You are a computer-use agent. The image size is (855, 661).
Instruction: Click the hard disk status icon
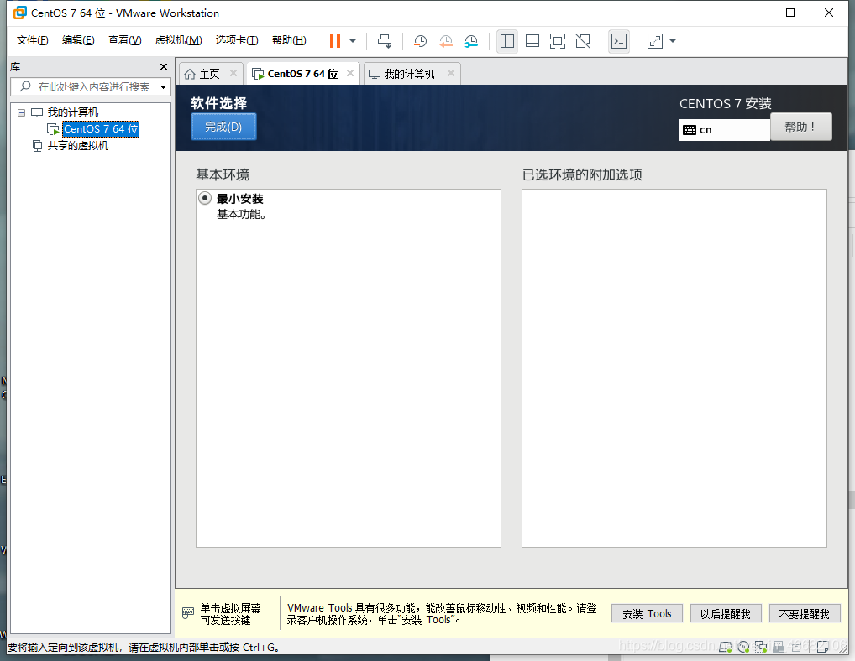(x=725, y=647)
